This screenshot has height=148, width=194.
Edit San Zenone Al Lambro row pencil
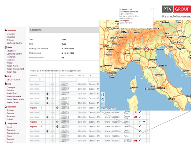tap(140, 140)
